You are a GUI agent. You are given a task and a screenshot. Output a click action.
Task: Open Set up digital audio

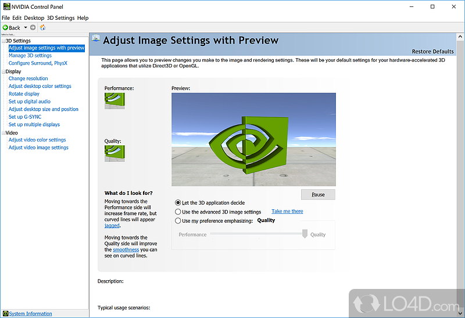[30, 102]
